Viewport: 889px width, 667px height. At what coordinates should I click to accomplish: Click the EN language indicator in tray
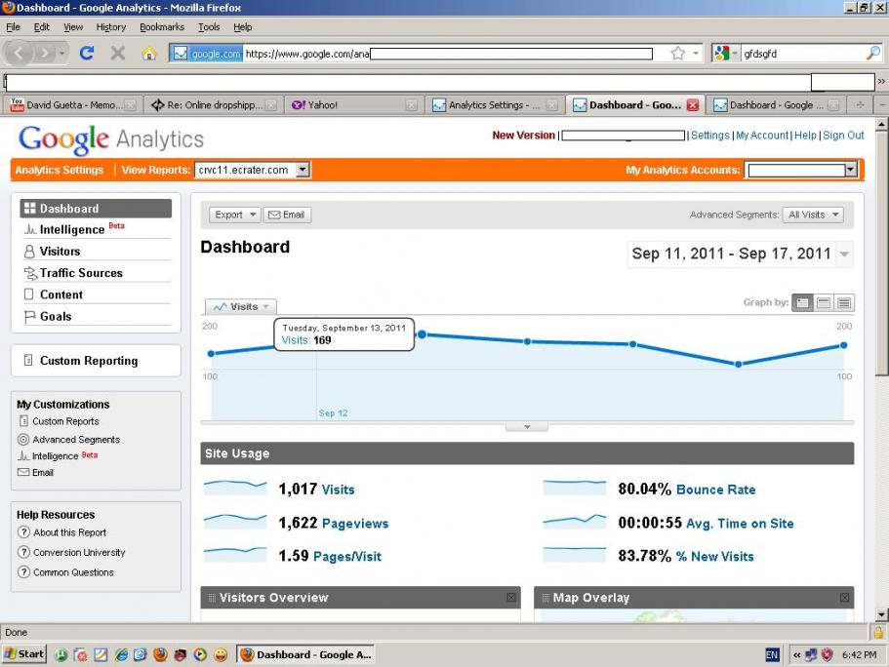pos(772,655)
